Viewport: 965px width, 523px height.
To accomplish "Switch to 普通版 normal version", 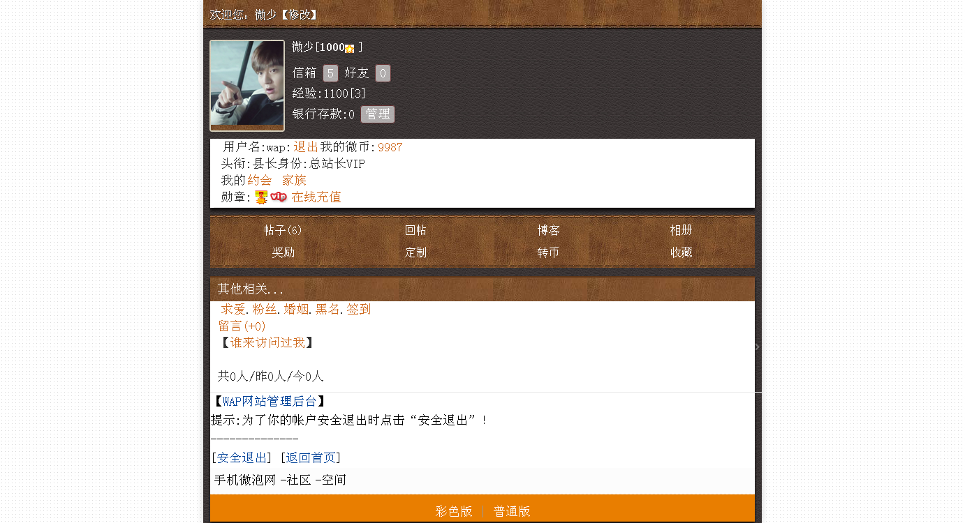I will [512, 511].
